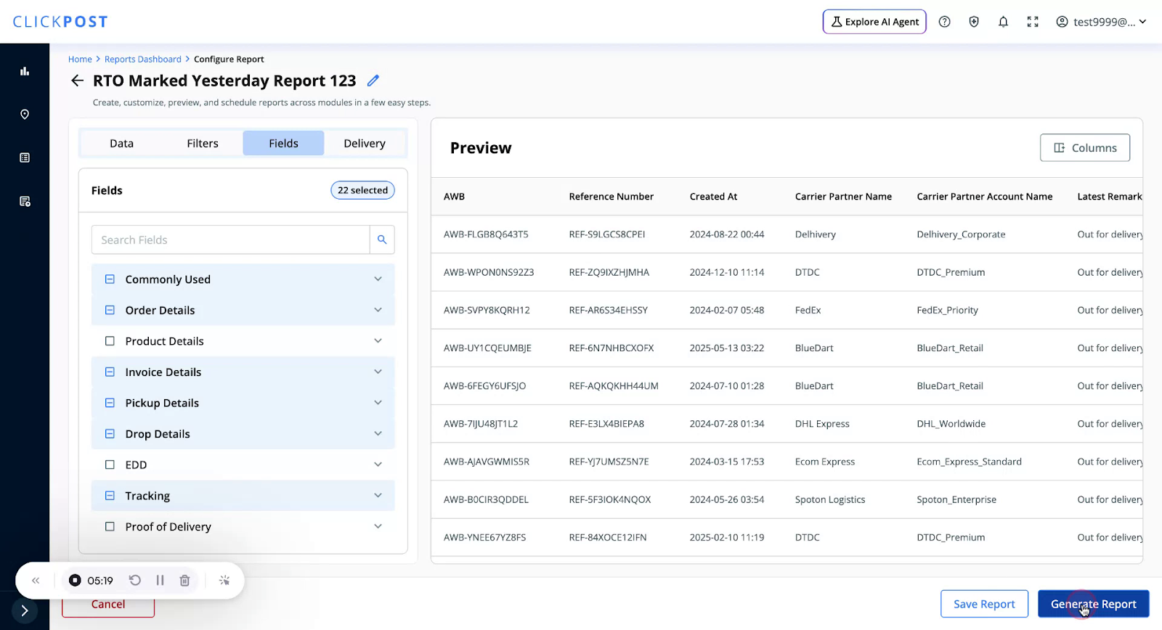Click the search magnifier in Fields panel
1162x630 pixels.
382,240
